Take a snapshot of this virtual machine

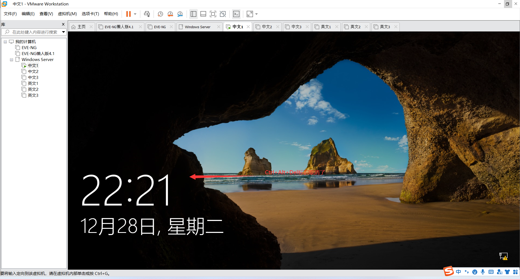(160, 14)
